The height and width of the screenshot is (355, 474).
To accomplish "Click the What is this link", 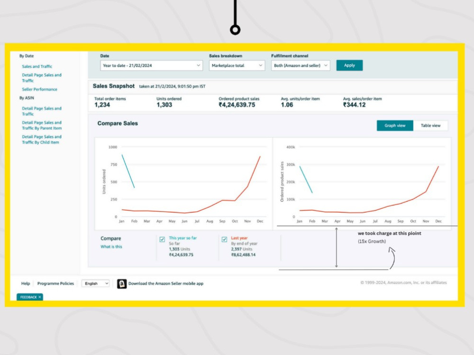I will pos(111,247).
